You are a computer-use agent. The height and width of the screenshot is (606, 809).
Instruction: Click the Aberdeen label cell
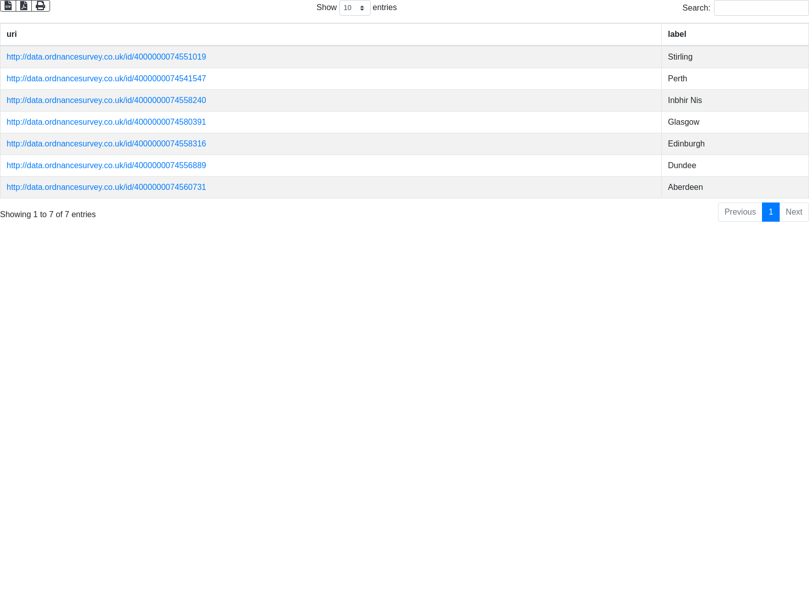685,187
